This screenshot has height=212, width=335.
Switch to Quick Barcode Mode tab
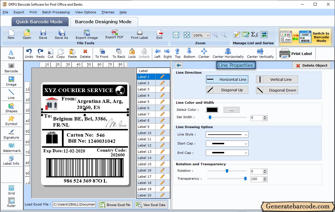point(40,22)
